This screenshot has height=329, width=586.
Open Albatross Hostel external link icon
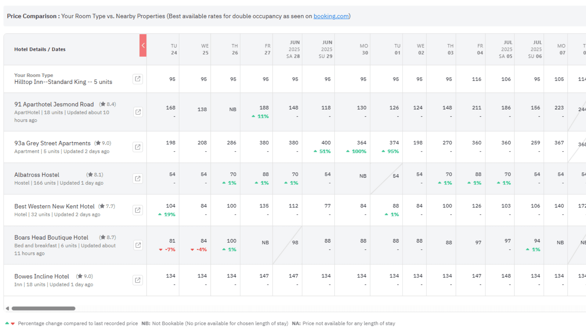click(138, 179)
